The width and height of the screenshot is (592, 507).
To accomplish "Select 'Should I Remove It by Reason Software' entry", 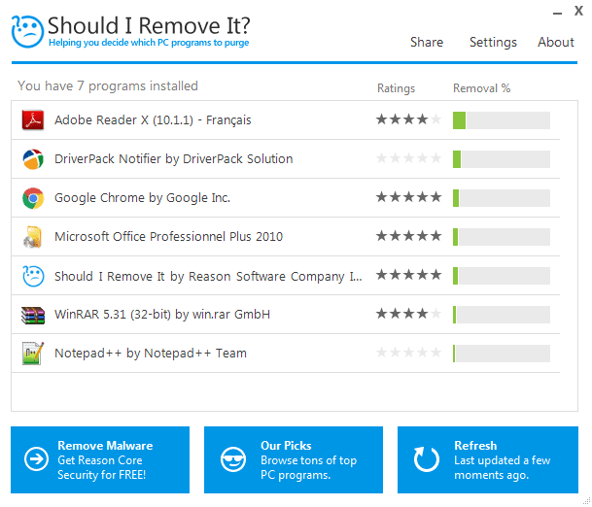I will (x=208, y=276).
